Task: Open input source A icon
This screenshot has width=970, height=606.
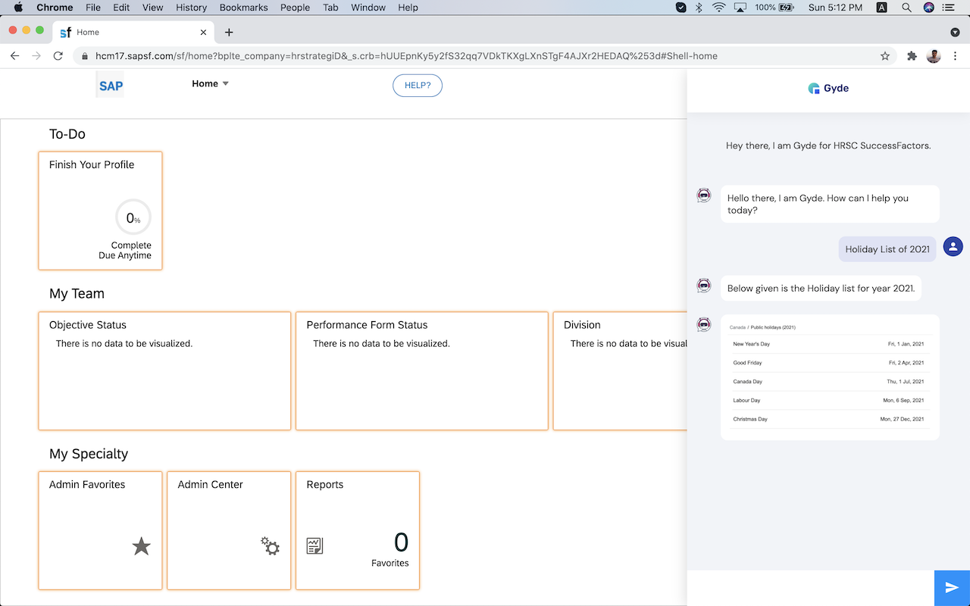Action: [882, 8]
